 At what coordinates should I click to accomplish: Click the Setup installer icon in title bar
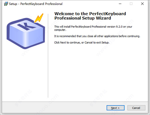[6, 4]
